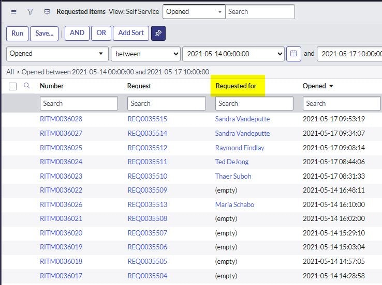Focus the Number column search box
This screenshot has height=285, width=382.
click(x=79, y=103)
